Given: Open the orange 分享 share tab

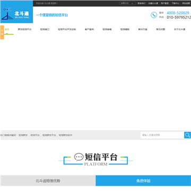Looking at the screenshot, I should pyautogui.click(x=2, y=32).
